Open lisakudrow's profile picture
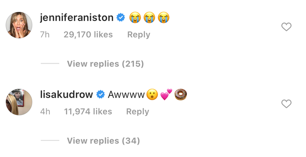This screenshot has height=157, width=306. (19, 102)
